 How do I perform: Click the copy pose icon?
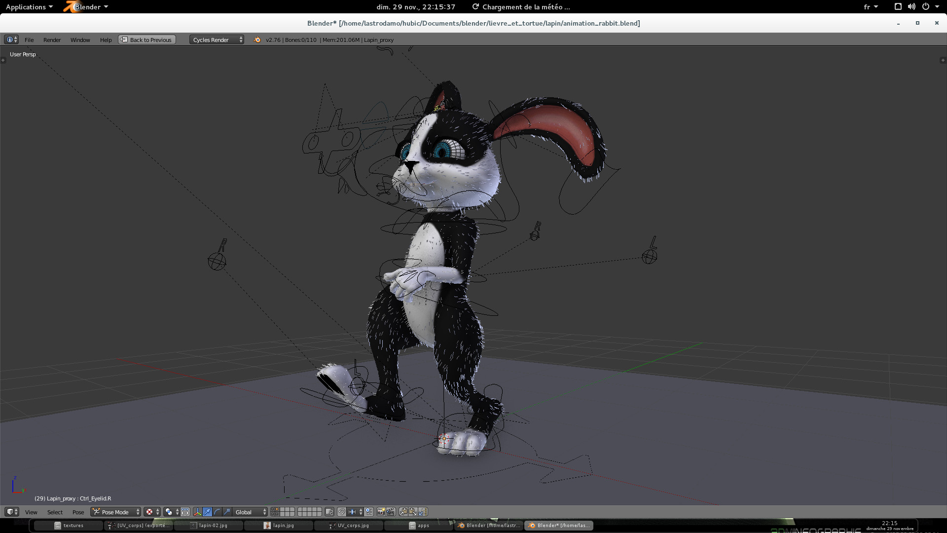403,512
